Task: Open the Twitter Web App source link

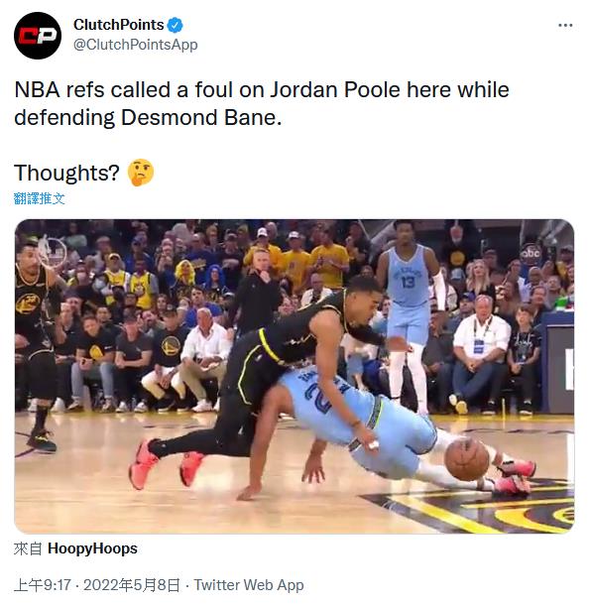Action: (249, 585)
